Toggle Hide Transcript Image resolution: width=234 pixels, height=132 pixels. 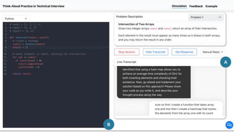[x=155, y=52]
